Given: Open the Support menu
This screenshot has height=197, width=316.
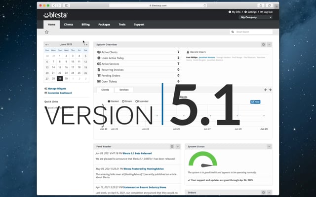Looking at the screenshot, I should point(139,25).
